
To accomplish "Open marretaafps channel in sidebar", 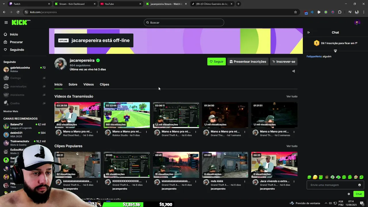I will [x=24, y=86].
